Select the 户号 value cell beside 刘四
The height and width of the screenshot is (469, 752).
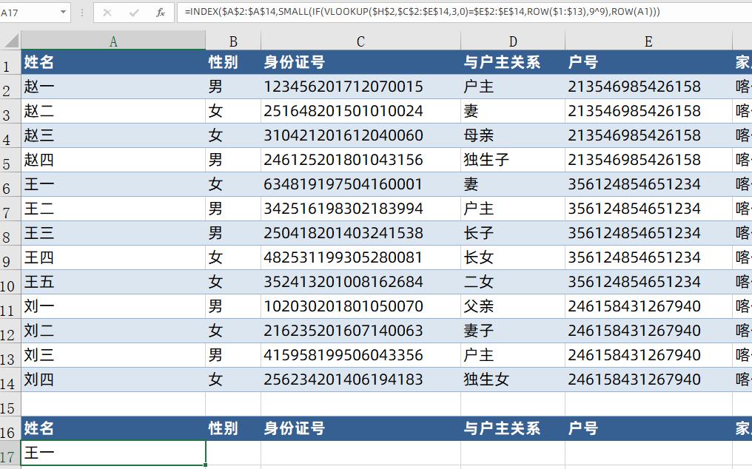[648, 379]
